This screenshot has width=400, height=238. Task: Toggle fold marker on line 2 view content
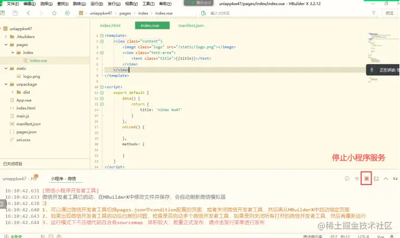tap(102, 41)
